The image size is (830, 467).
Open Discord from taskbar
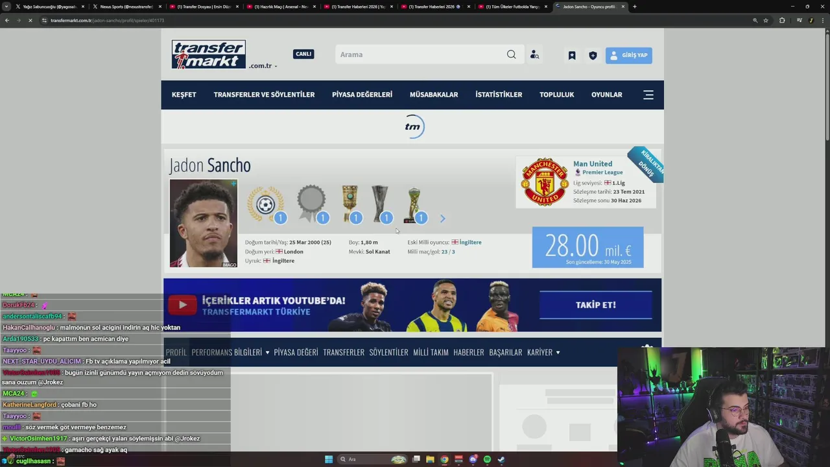(x=473, y=459)
